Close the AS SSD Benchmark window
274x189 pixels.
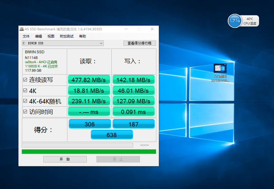[x=152, y=29]
